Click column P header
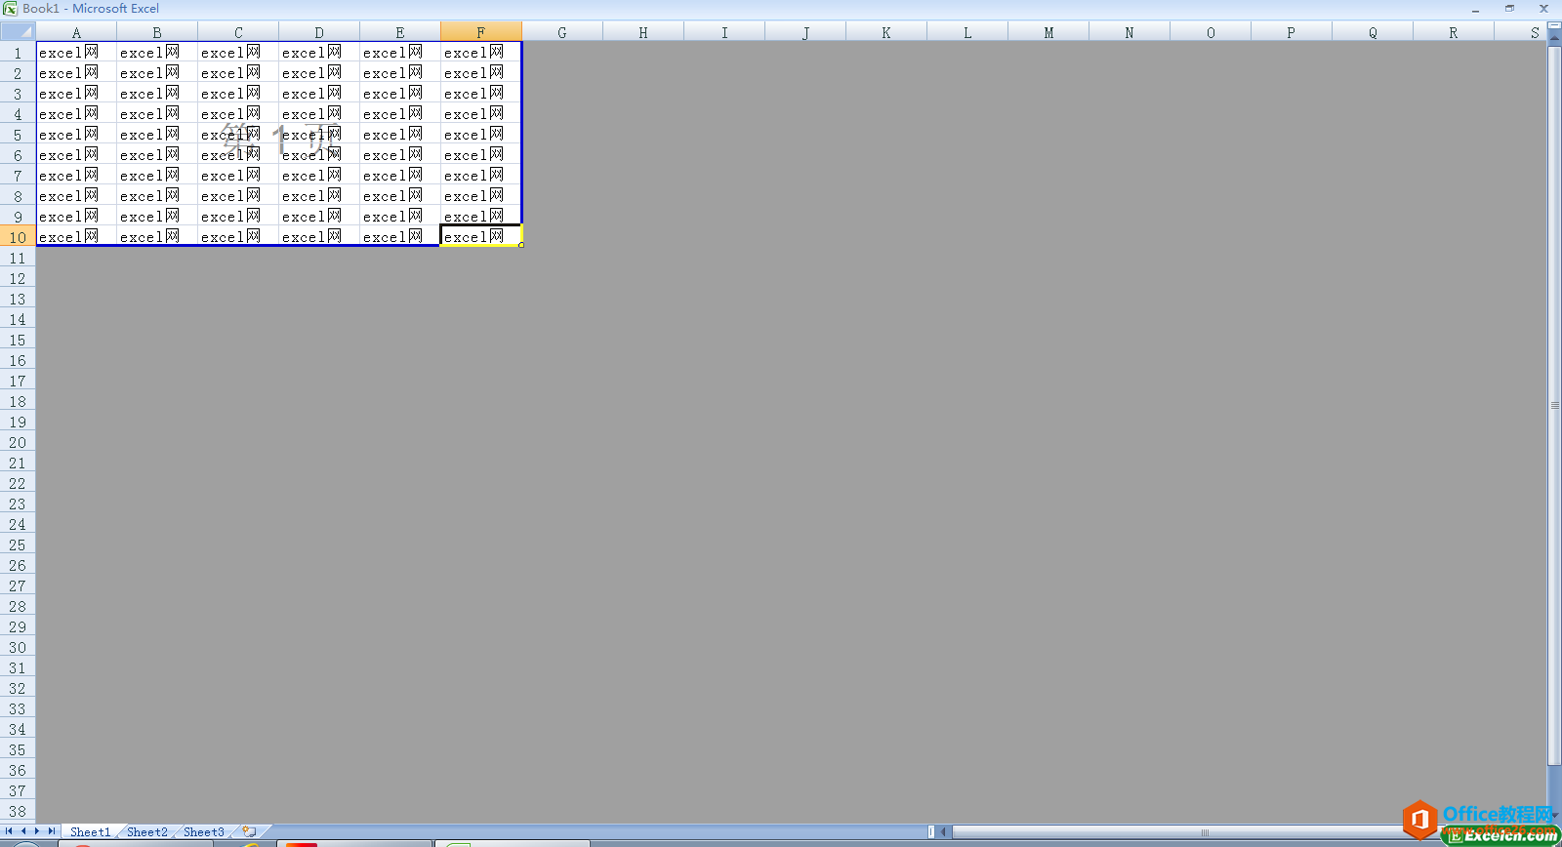Screen dimensions: 1562x847 click(1292, 32)
